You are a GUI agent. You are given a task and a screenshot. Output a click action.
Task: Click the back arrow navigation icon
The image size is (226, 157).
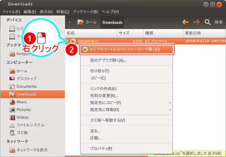pyautogui.click(x=186, y=22)
